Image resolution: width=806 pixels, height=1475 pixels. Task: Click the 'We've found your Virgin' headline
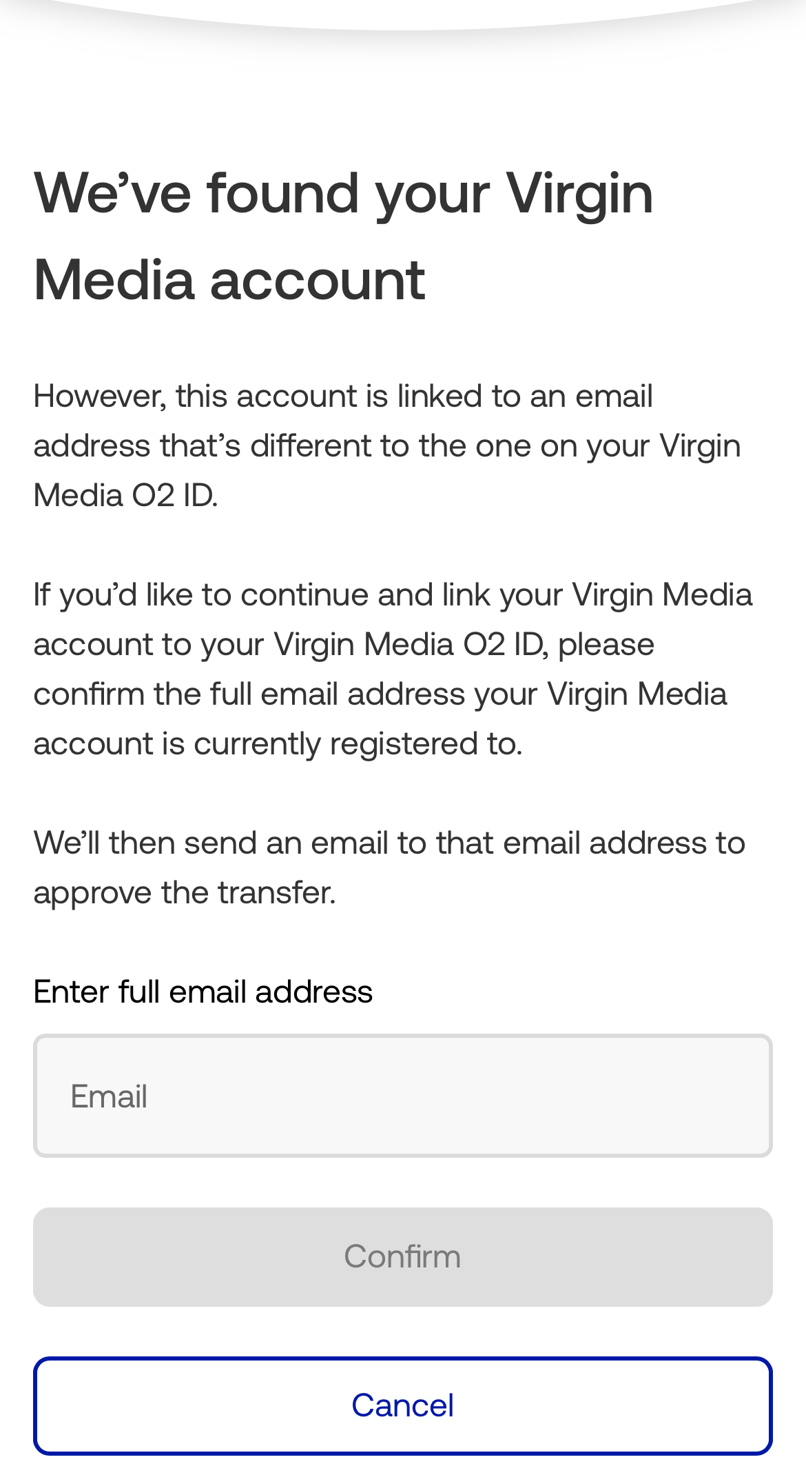point(344,194)
